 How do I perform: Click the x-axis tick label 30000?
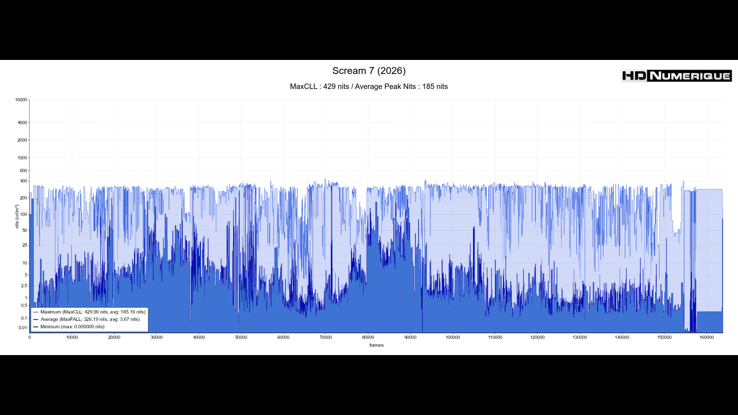(x=156, y=337)
